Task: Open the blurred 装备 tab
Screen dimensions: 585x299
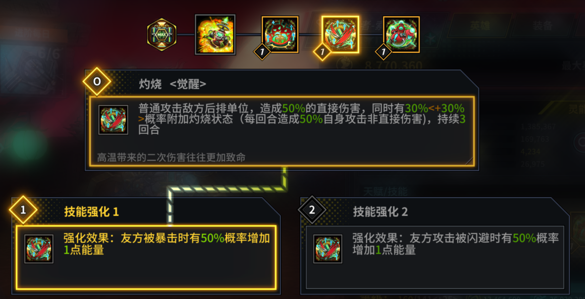Action: (542, 25)
